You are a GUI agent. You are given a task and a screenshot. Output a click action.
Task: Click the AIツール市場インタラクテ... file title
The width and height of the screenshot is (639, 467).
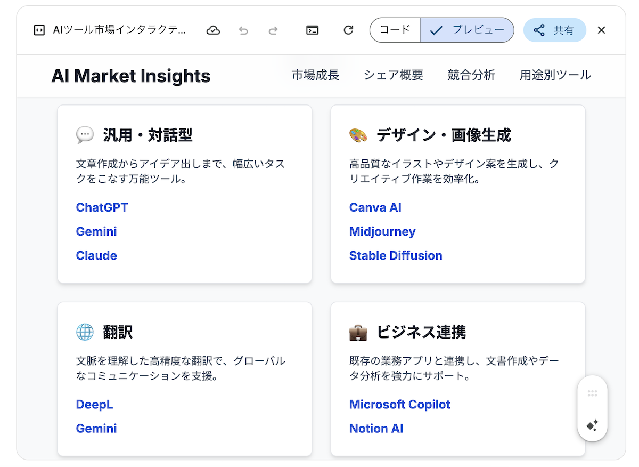120,30
